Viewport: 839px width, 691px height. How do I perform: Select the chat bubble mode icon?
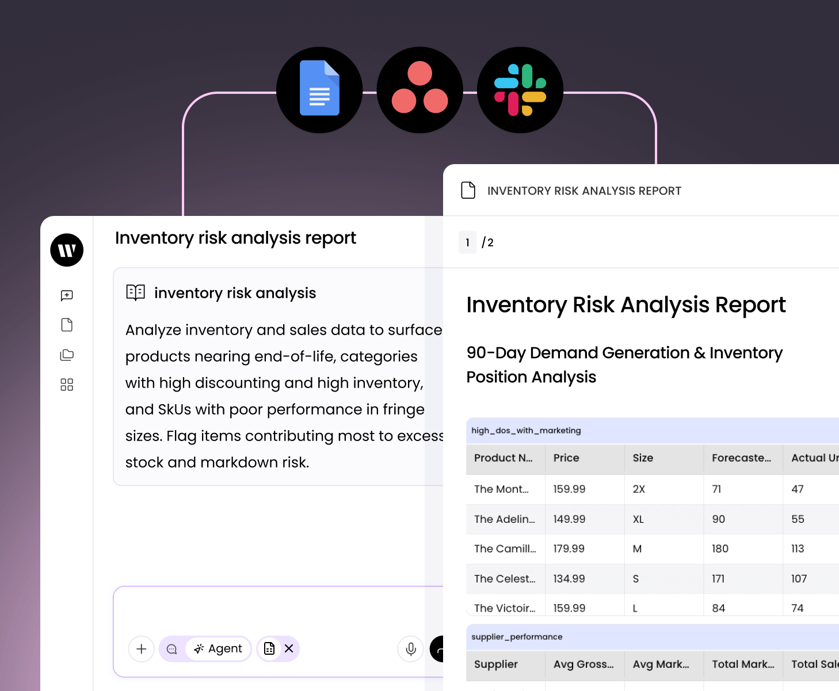point(171,649)
